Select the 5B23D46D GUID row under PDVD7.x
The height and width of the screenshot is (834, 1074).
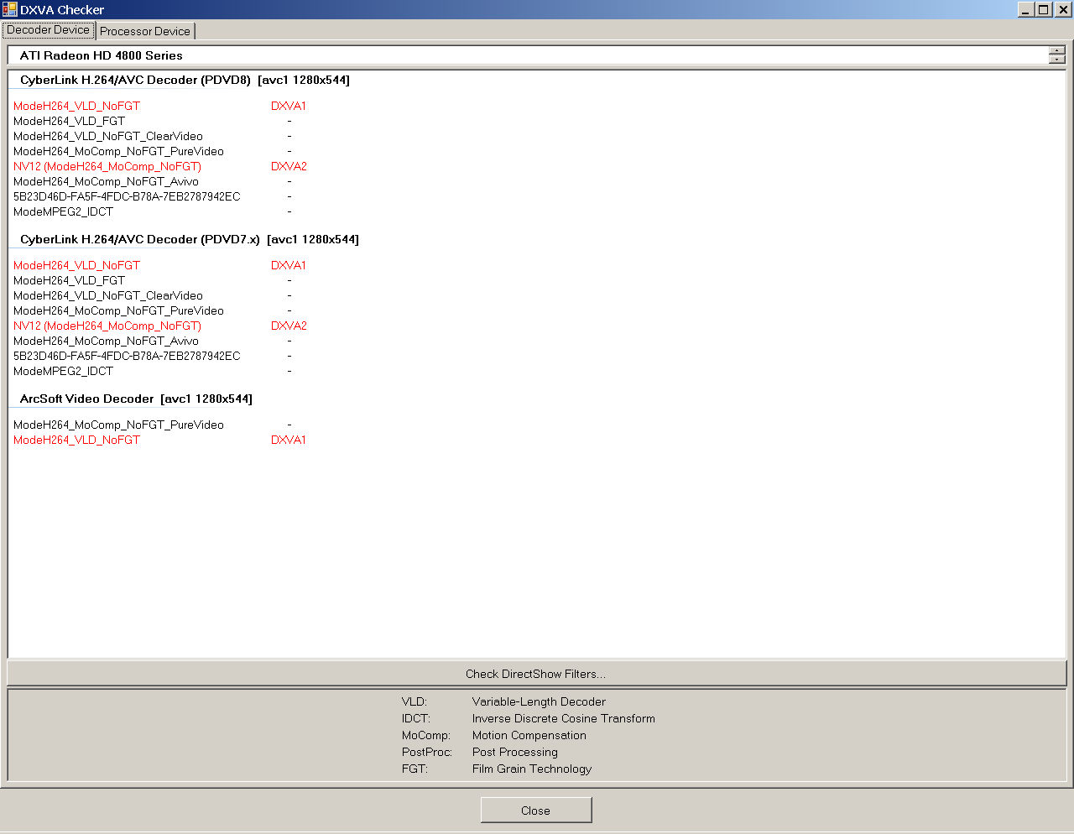pos(127,356)
